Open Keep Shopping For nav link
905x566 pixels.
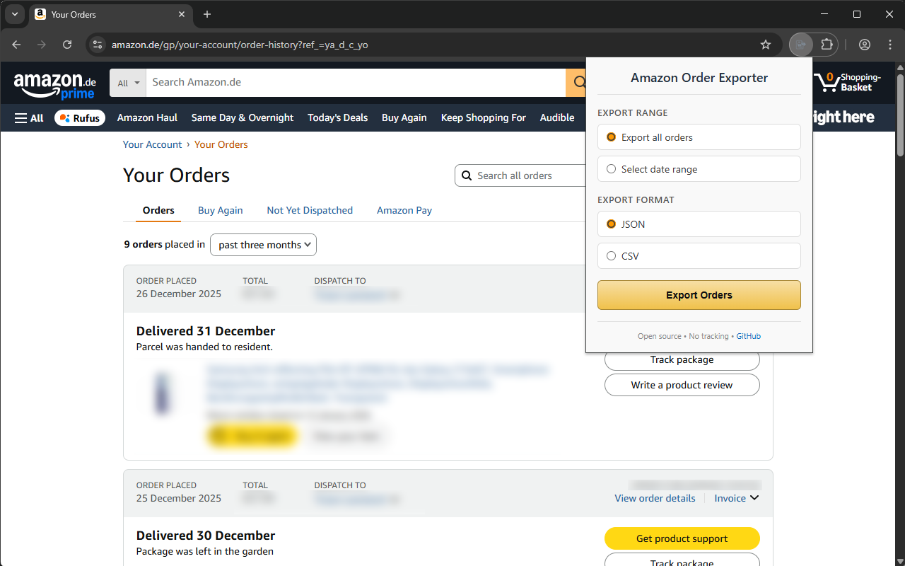[484, 118]
